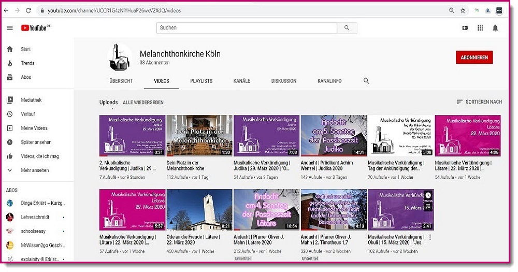Switch to Kanäle tab

(x=241, y=81)
